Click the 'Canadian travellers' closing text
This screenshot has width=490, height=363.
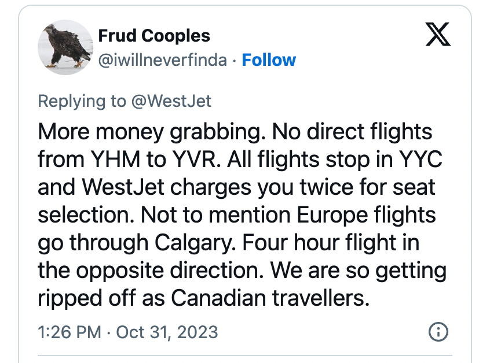[x=270, y=298]
